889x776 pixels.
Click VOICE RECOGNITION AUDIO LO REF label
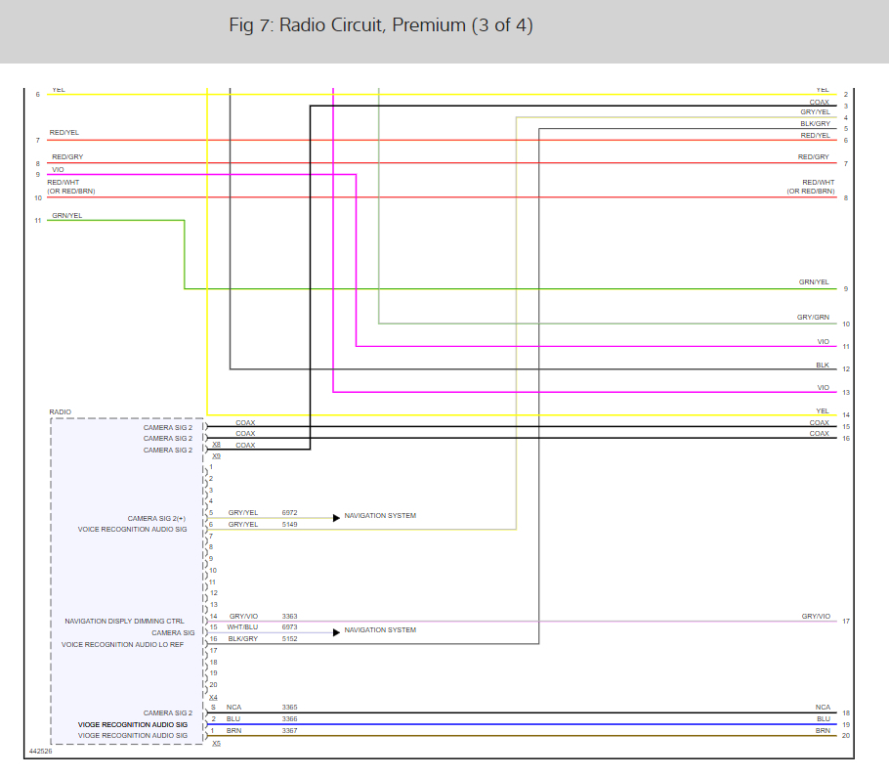(122, 645)
